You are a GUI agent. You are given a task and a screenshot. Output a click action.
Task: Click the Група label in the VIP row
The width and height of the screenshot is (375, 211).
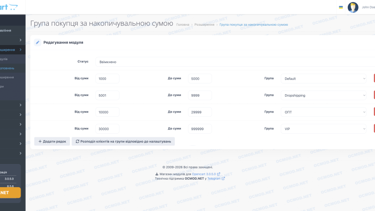pos(269,128)
